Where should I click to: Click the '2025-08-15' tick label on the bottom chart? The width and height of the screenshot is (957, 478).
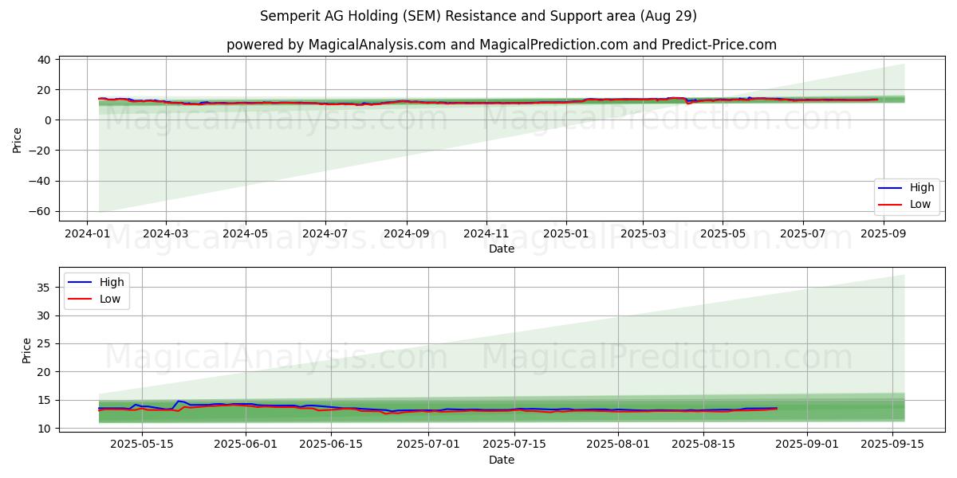coord(703,445)
